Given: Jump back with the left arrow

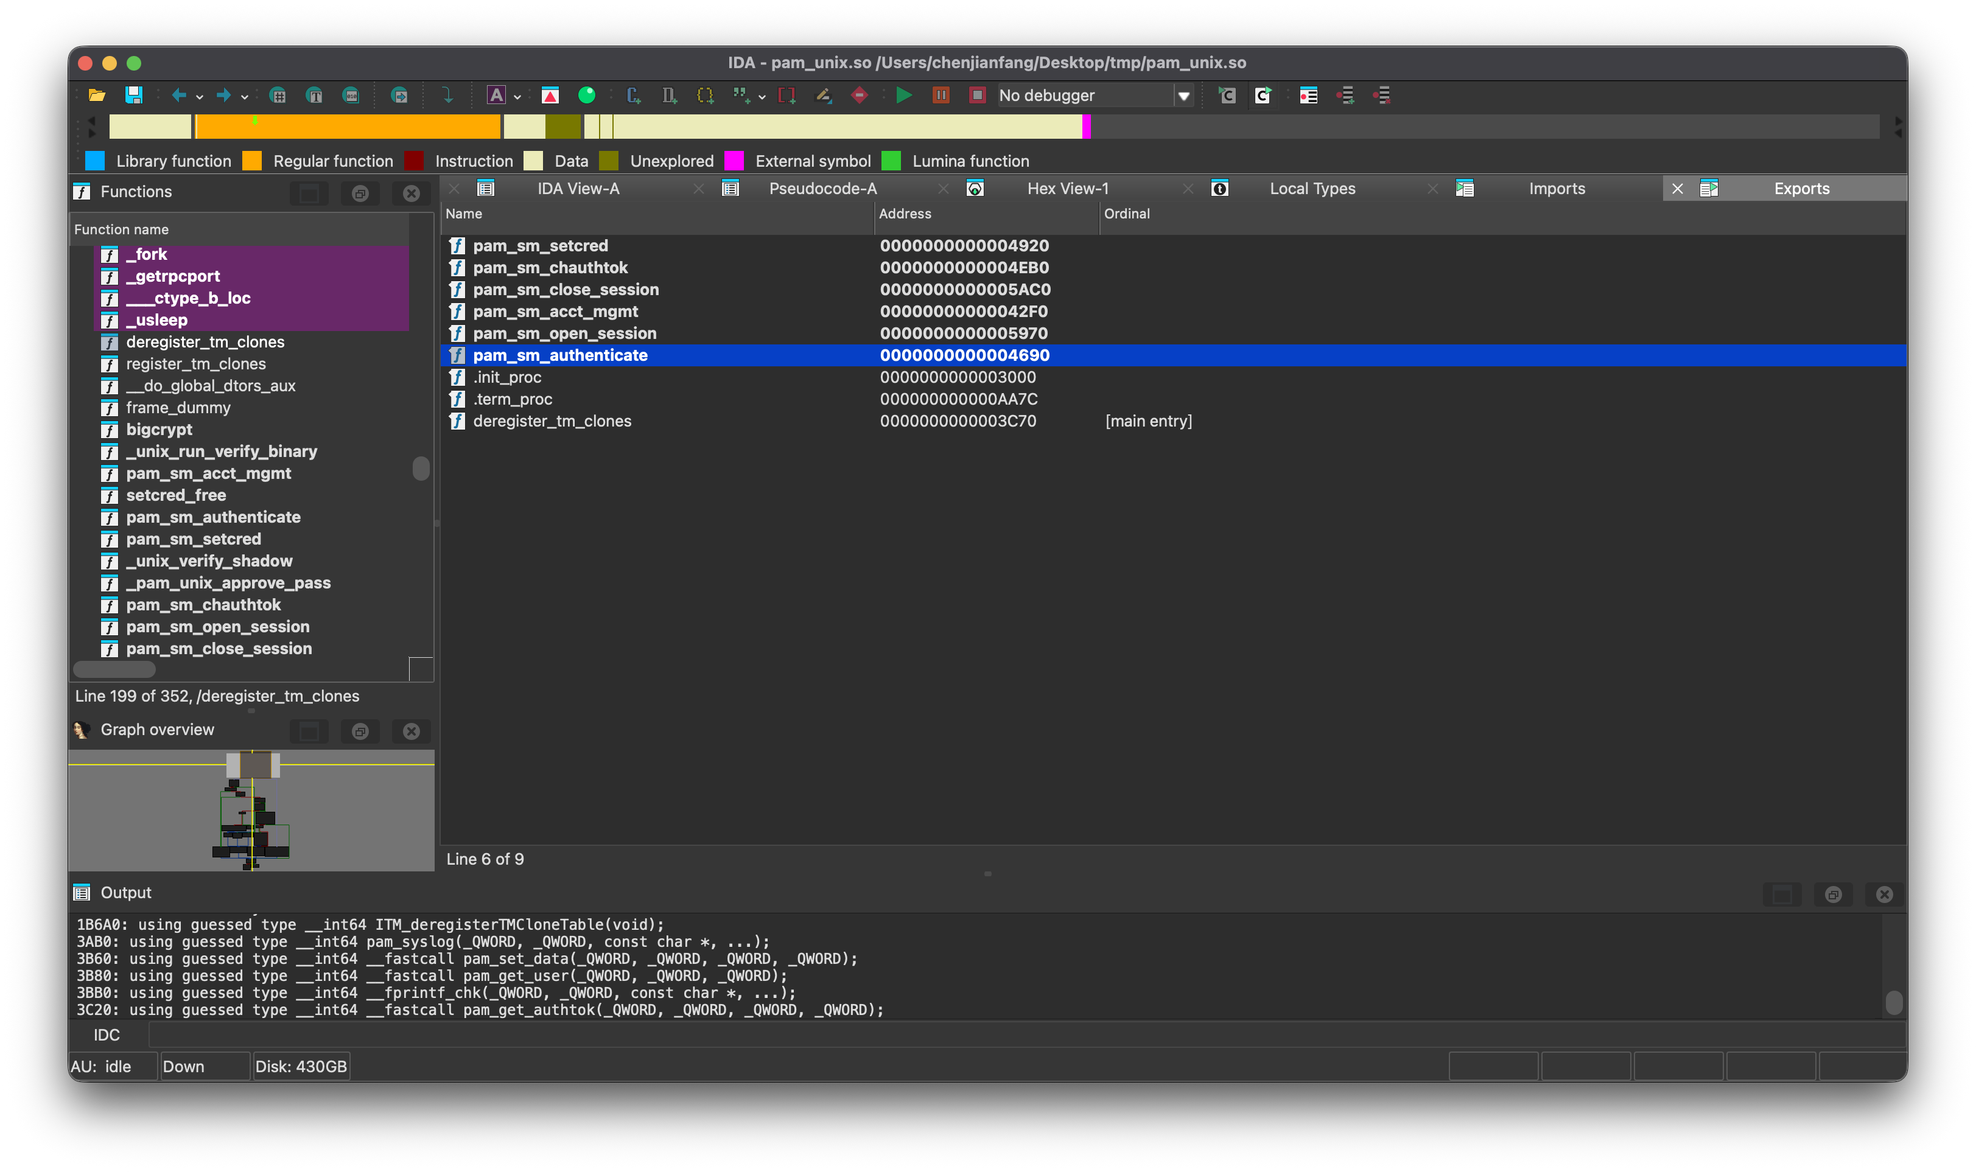Looking at the screenshot, I should click(180, 96).
